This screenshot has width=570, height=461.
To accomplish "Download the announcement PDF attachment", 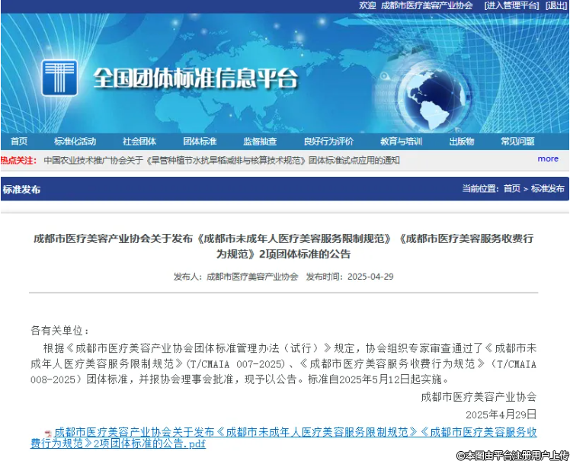I will point(290,437).
